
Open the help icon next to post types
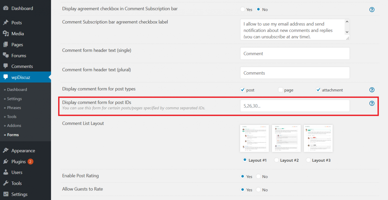[372, 90]
